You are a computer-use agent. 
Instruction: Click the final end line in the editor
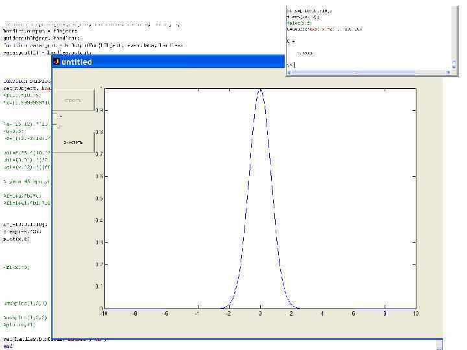click(7, 345)
